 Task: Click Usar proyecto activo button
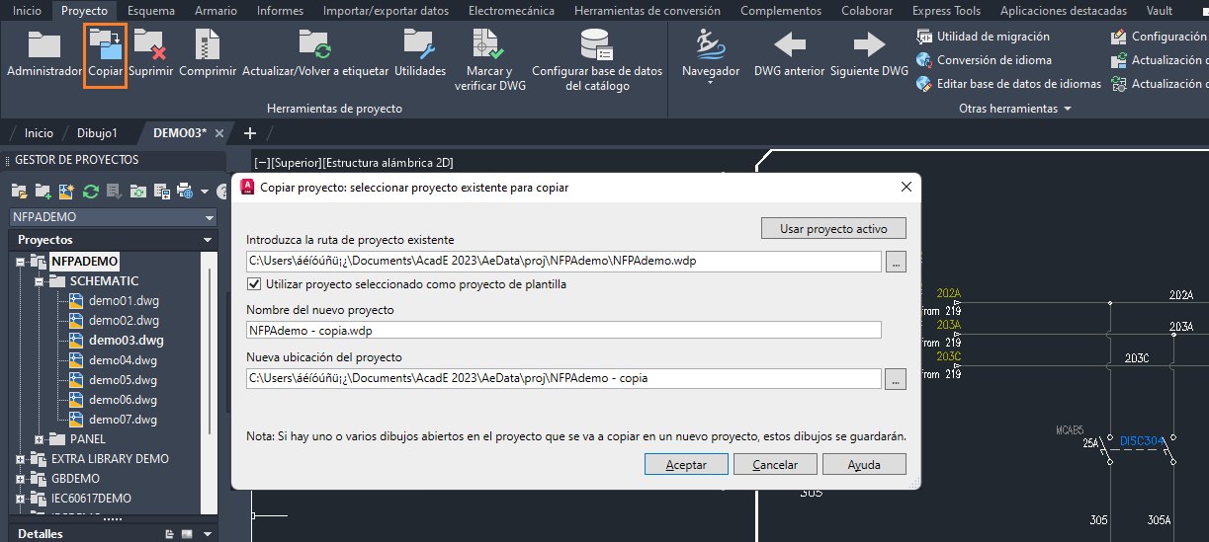pyautogui.click(x=833, y=228)
